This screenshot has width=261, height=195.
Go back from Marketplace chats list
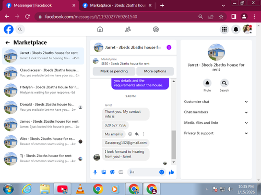[7, 43]
